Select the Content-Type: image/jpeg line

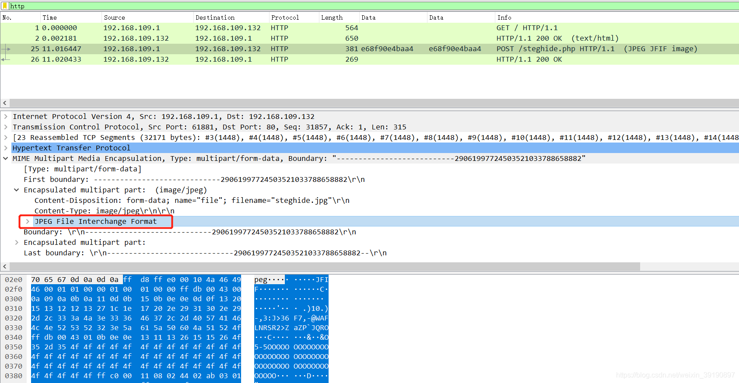click(105, 211)
